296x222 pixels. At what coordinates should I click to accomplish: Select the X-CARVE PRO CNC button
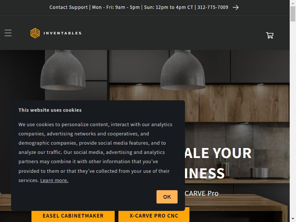point(154,216)
